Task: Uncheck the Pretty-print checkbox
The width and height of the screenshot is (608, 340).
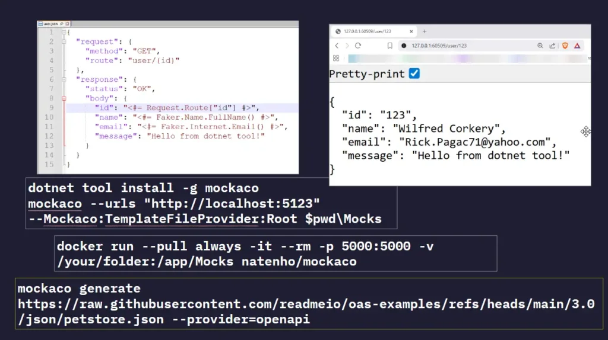Action: click(x=414, y=73)
